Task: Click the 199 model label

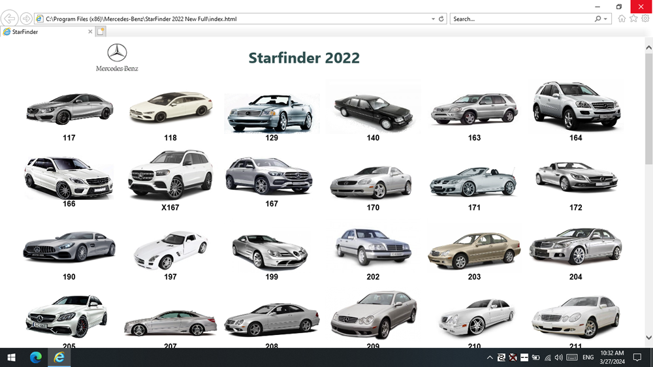Action: tap(272, 277)
